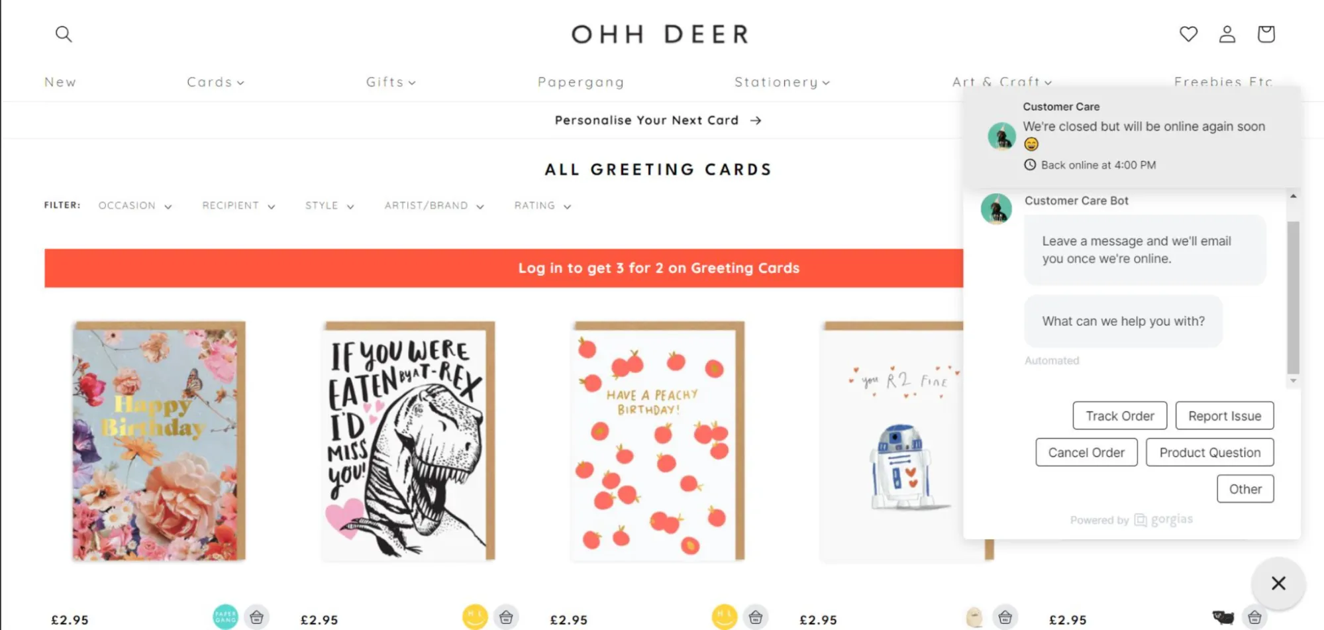Open the wishlist heart icon
This screenshot has height=630, width=1324.
click(x=1188, y=34)
